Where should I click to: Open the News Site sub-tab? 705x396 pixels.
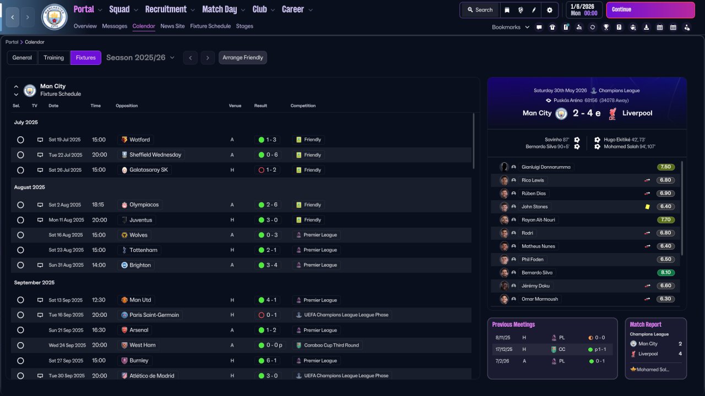click(x=172, y=26)
